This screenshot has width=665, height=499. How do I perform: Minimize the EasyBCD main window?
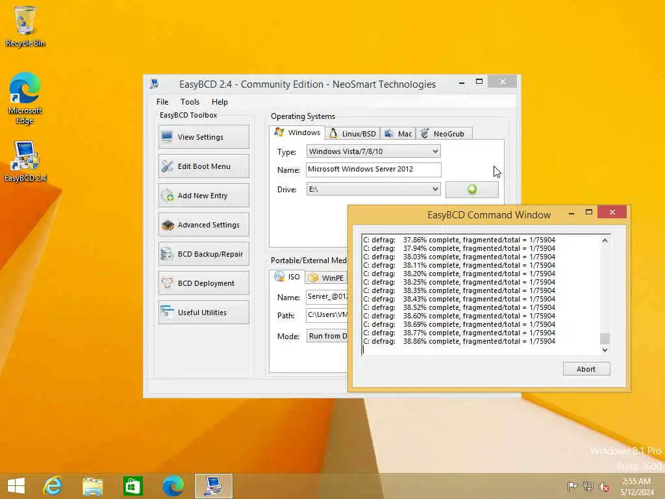click(462, 83)
